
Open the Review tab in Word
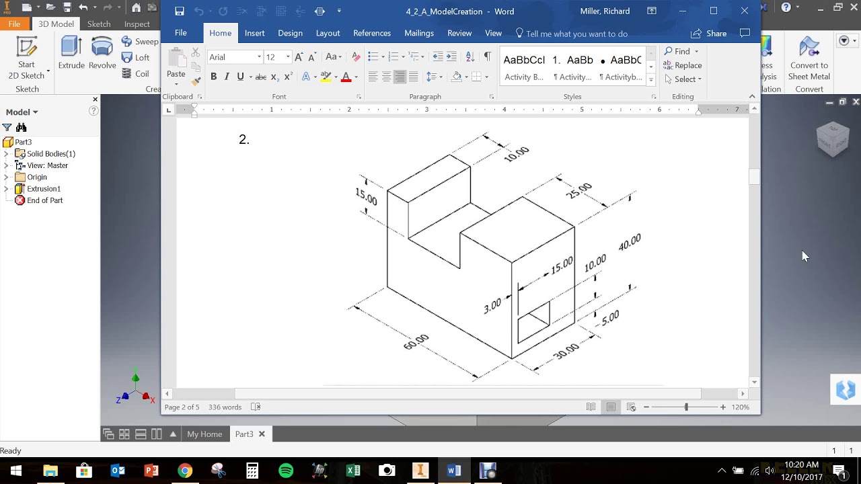point(459,33)
